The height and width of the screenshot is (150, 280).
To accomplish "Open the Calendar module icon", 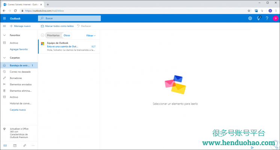I will 15,146.
